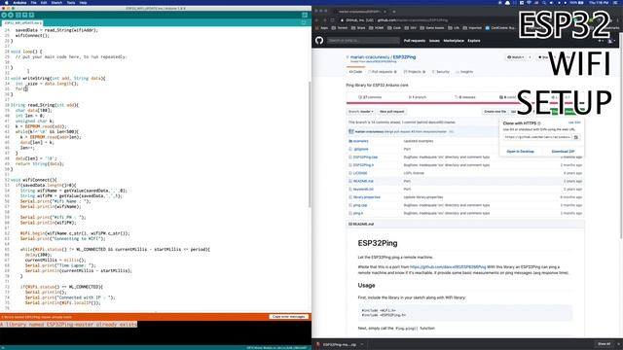Select the repository Pull requests tab

[x=383, y=72]
